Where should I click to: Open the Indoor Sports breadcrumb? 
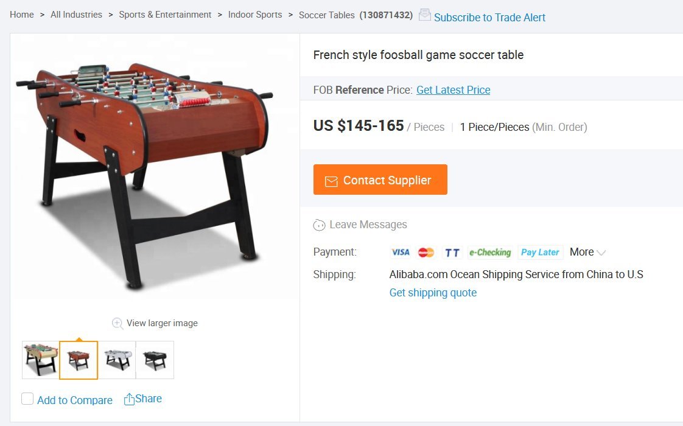pyautogui.click(x=255, y=15)
